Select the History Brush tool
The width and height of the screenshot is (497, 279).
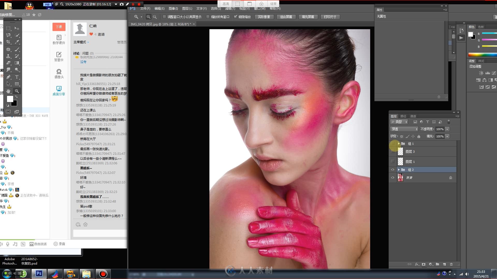point(17,56)
